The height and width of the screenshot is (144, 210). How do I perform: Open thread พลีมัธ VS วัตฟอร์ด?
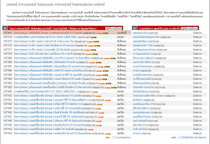tap(44, 129)
